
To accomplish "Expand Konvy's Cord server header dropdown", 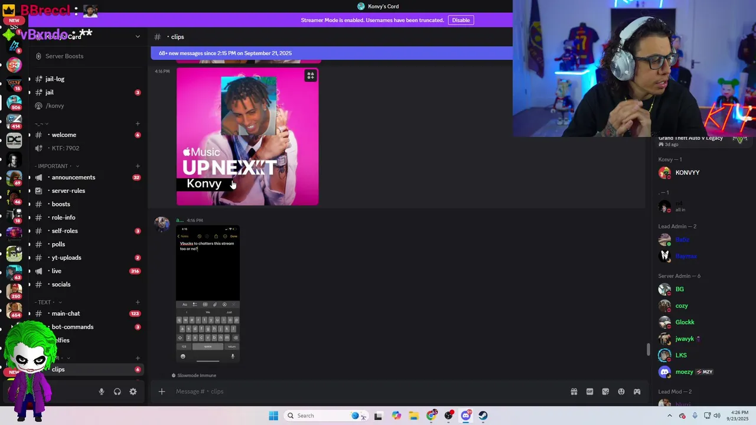I will (138, 37).
